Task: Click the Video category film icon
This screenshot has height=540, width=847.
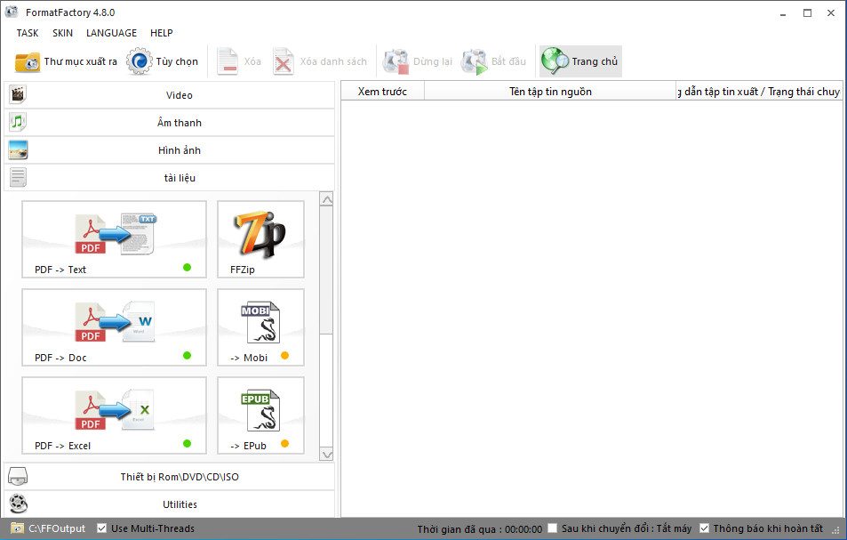Action: pyautogui.click(x=18, y=94)
